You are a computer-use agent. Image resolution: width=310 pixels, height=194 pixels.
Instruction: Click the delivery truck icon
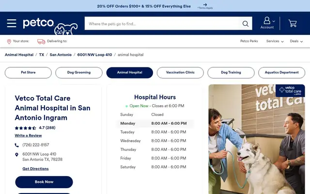41,41
